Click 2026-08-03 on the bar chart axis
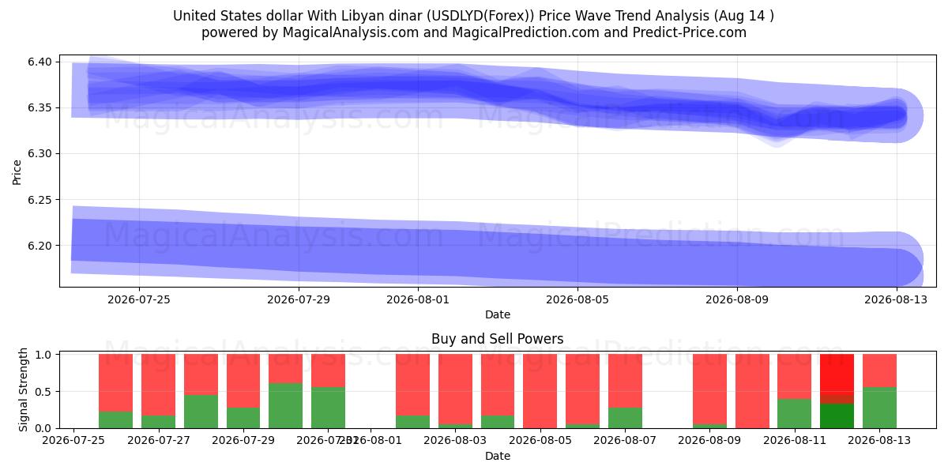 point(456,441)
